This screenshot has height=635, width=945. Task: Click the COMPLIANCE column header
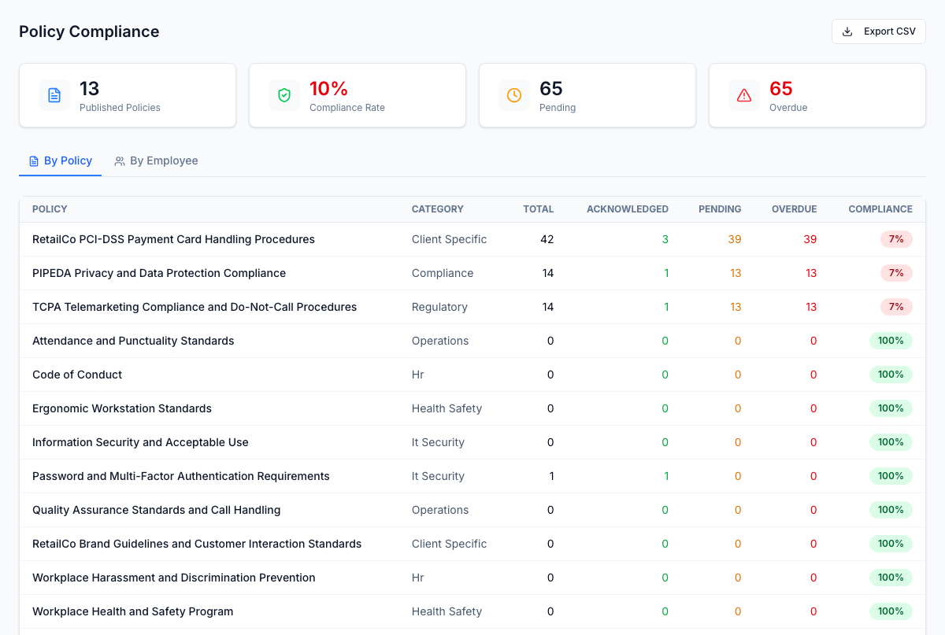pos(880,209)
